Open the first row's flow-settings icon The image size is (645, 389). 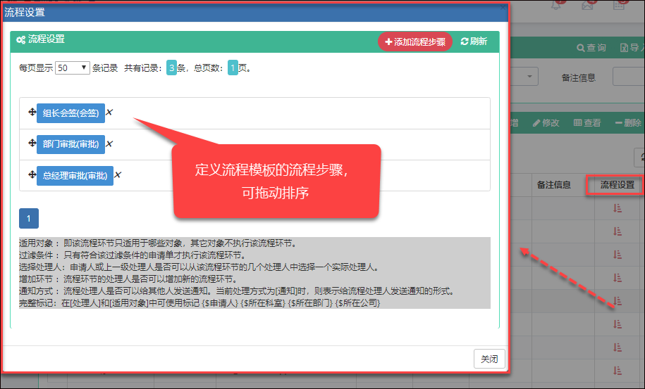618,208
